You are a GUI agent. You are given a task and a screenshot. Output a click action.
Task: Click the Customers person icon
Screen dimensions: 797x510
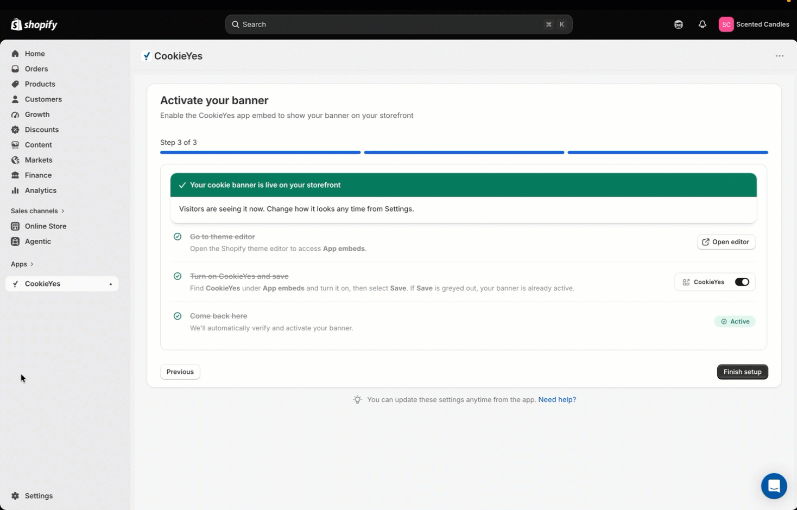(15, 99)
